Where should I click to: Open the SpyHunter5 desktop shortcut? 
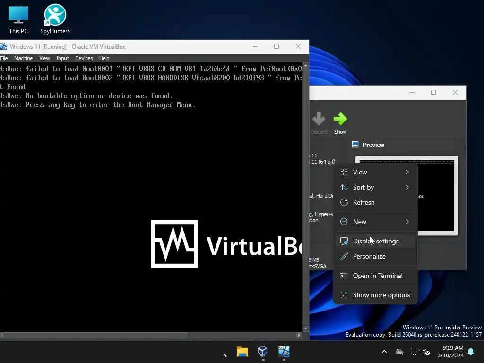55,19
